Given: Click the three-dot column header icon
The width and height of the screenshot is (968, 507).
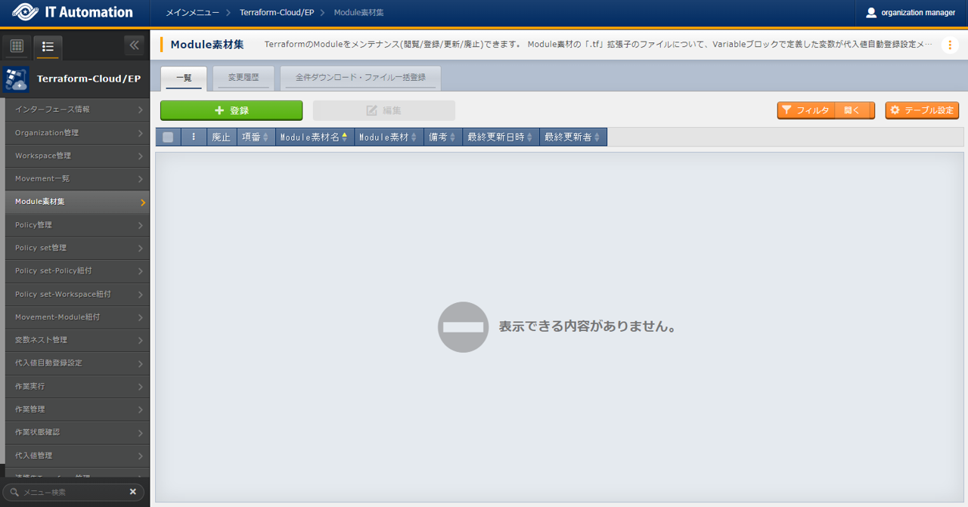Looking at the screenshot, I should click(x=194, y=137).
